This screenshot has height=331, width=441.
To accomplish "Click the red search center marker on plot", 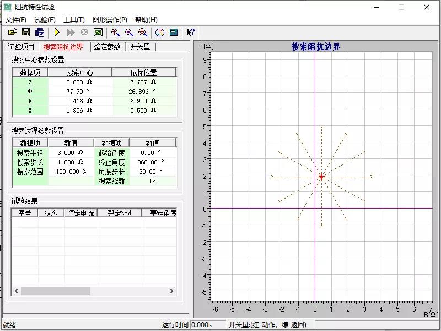I will tap(321, 177).
